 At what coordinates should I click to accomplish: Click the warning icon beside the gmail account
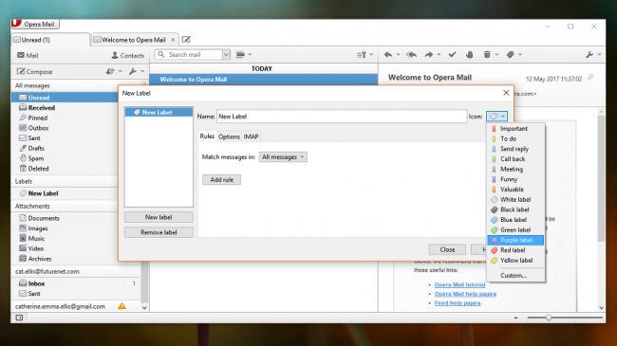click(x=122, y=306)
